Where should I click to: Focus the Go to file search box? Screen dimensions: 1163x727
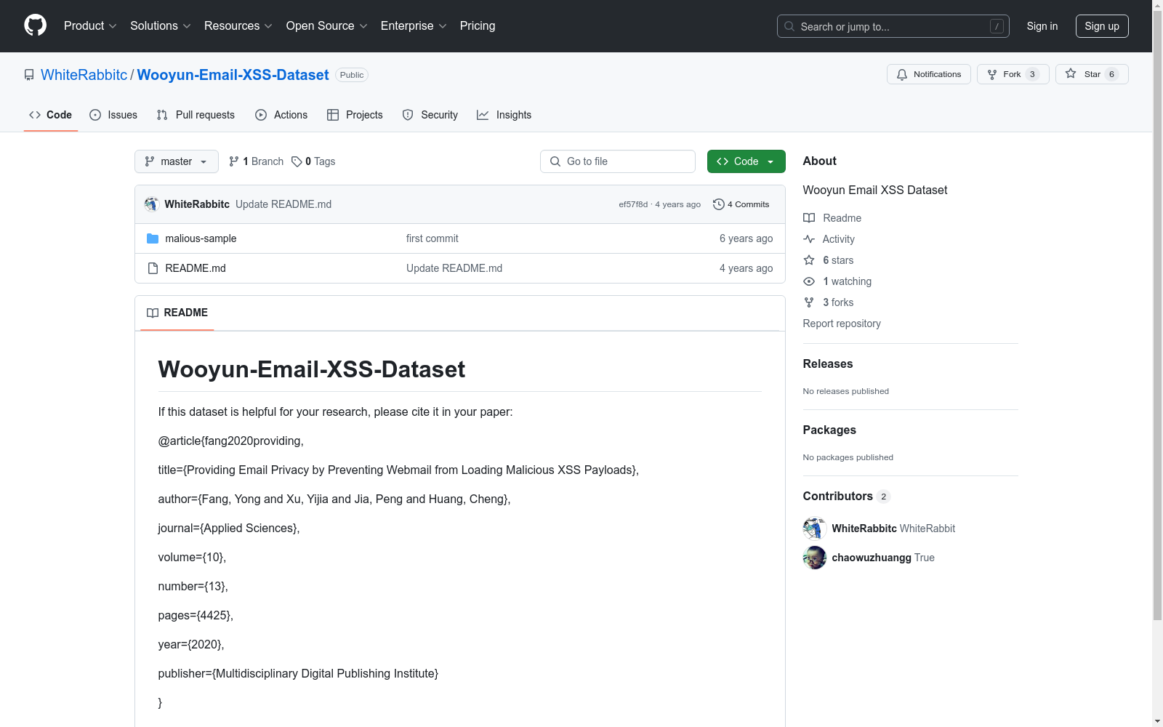(x=618, y=161)
